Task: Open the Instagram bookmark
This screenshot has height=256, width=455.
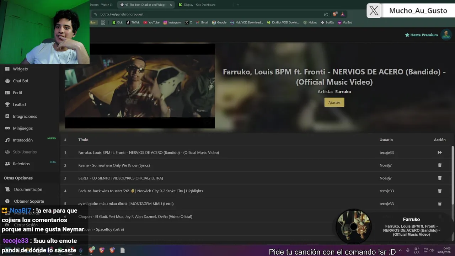Action: tap(172, 22)
